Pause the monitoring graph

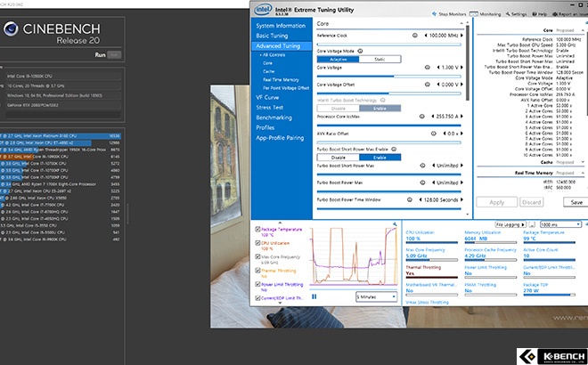(x=314, y=296)
